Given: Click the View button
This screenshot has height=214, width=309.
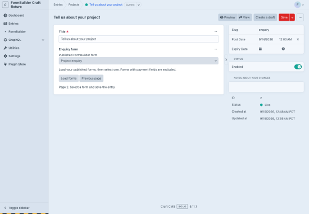Looking at the screenshot, I should [244, 17].
